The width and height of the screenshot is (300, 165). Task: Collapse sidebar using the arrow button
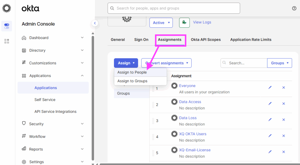click(x=94, y=23)
